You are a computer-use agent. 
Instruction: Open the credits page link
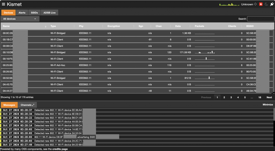(60, 149)
